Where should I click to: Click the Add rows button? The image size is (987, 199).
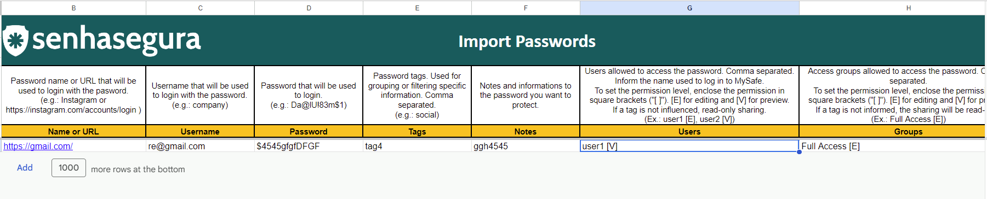pos(25,168)
